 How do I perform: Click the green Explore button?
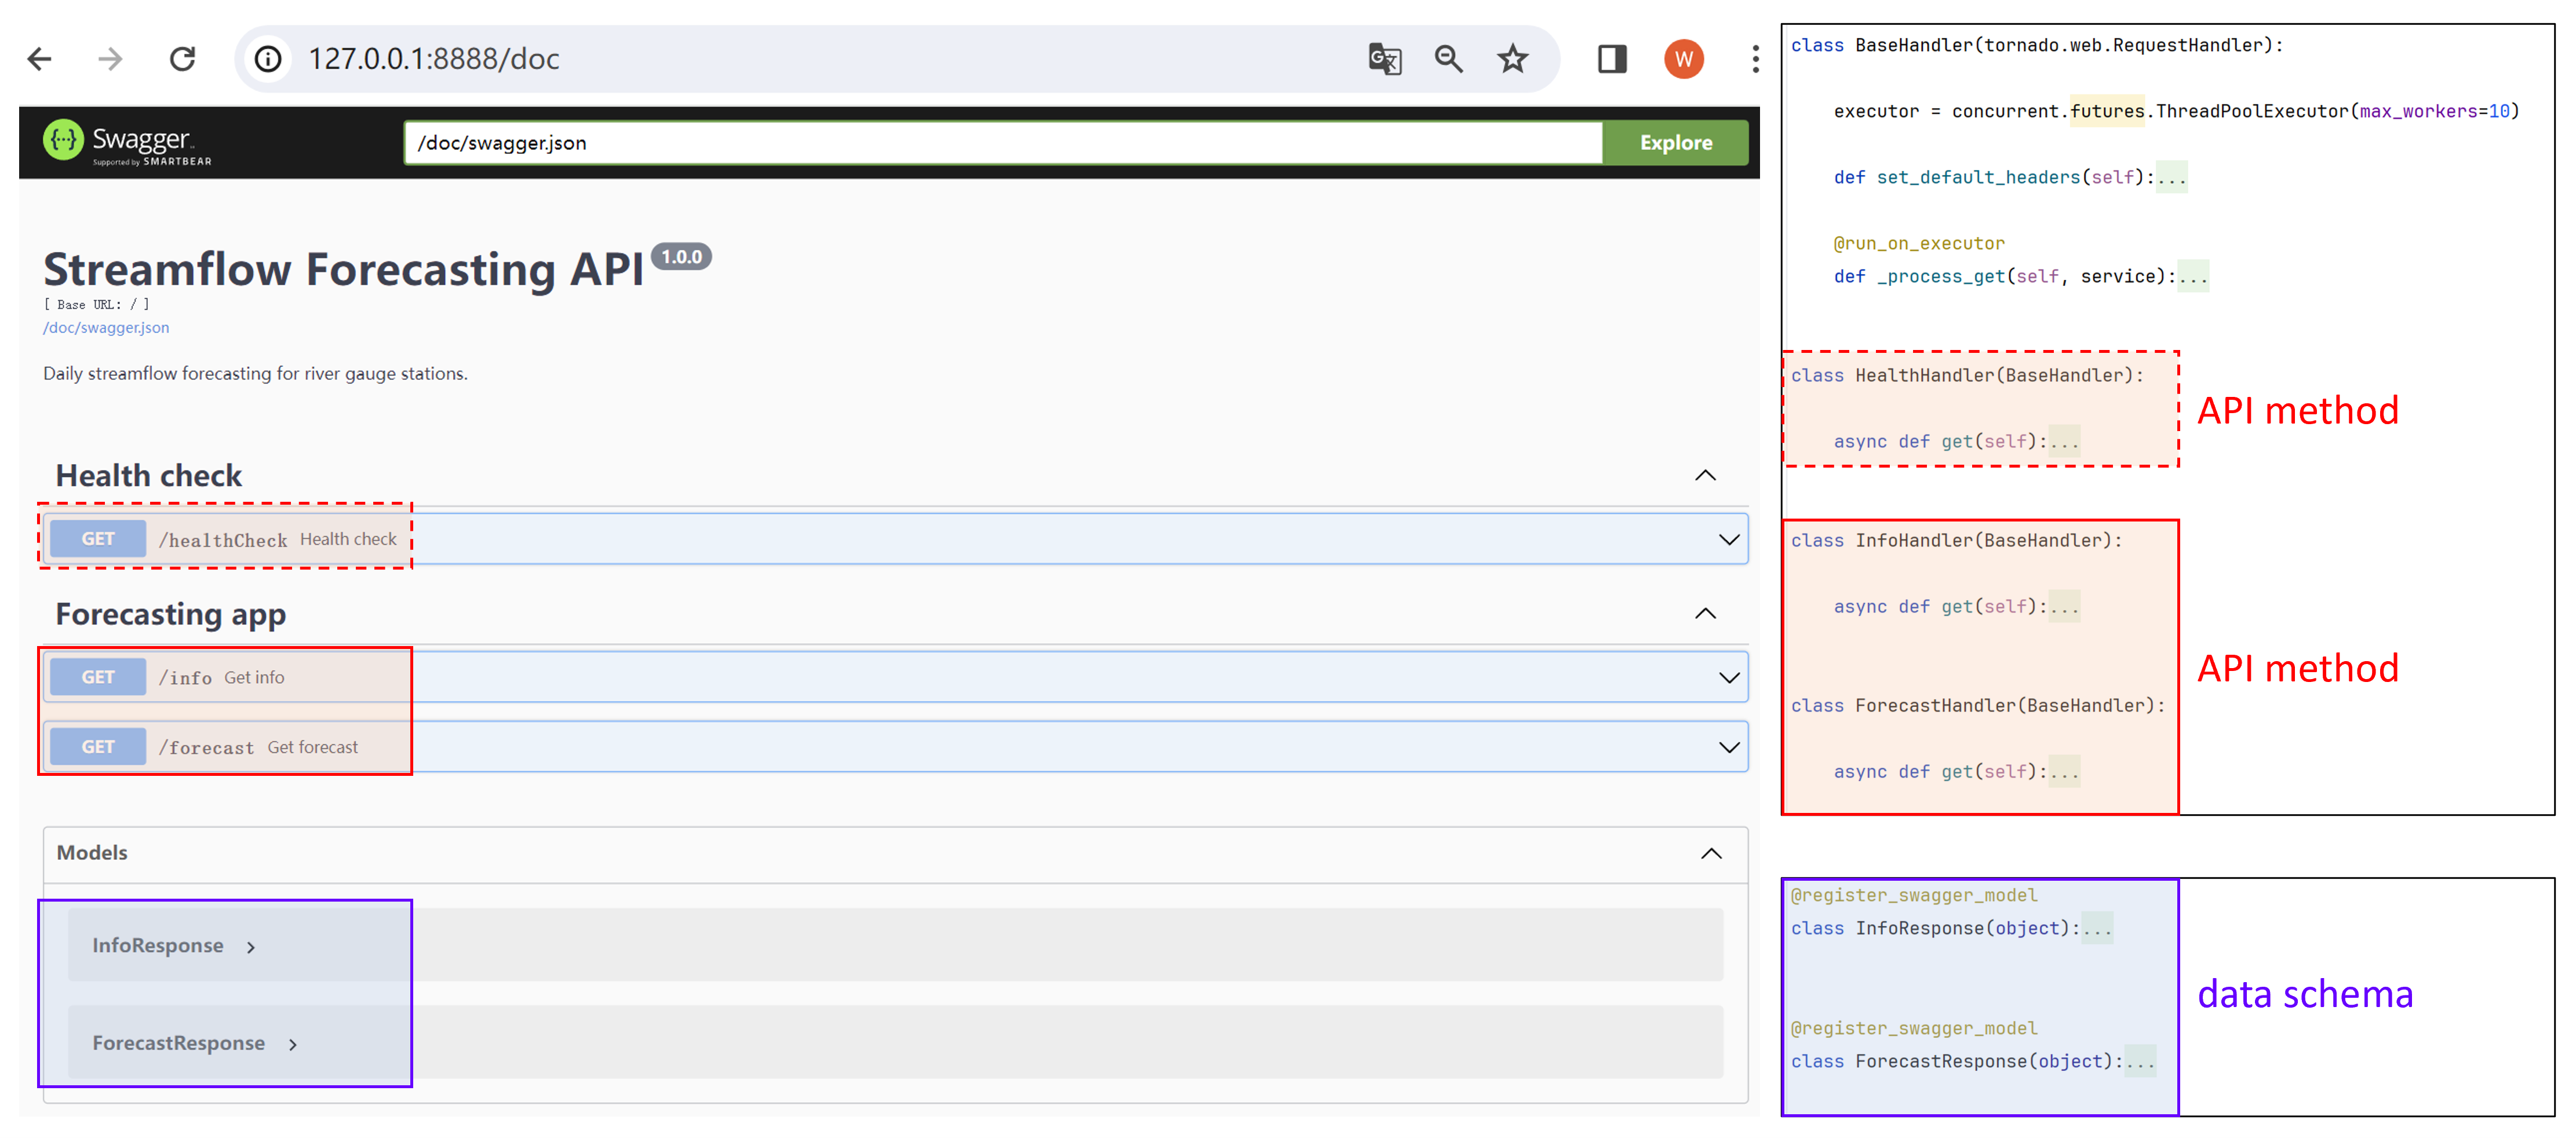click(1675, 143)
